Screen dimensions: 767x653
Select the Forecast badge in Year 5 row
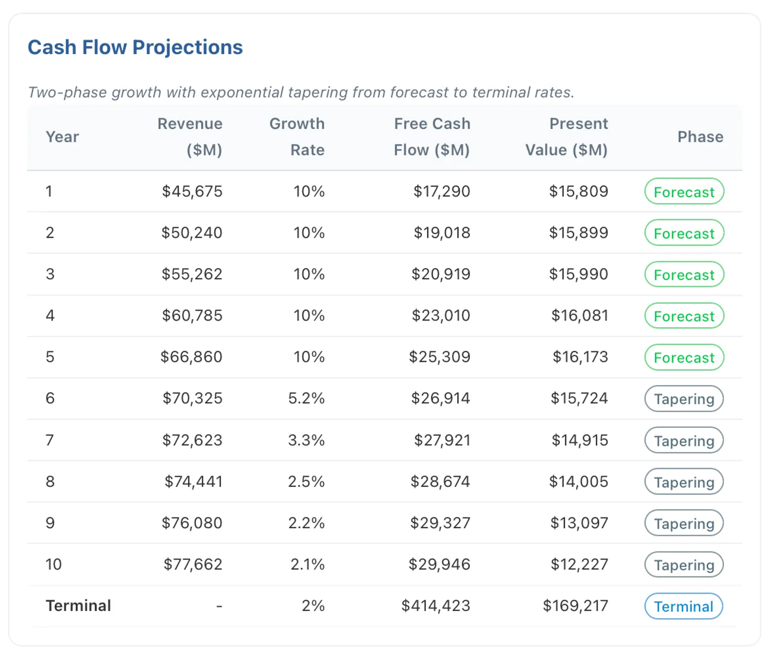point(684,357)
